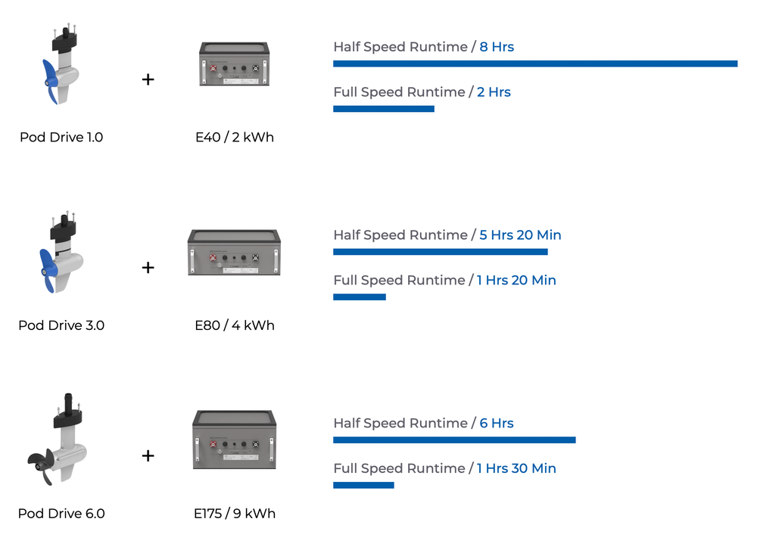
Task: Click the 2 Hrs full speed runtime bar
Action: 383,109
